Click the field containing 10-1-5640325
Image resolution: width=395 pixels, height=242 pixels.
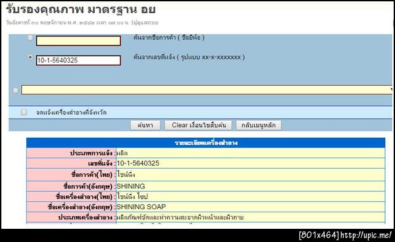coord(78,60)
